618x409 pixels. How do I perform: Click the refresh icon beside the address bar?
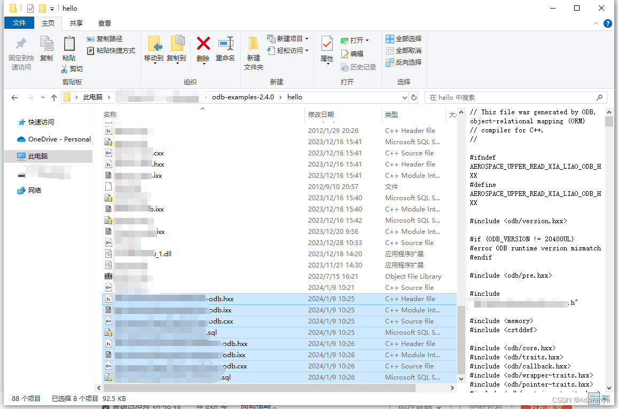pos(414,97)
